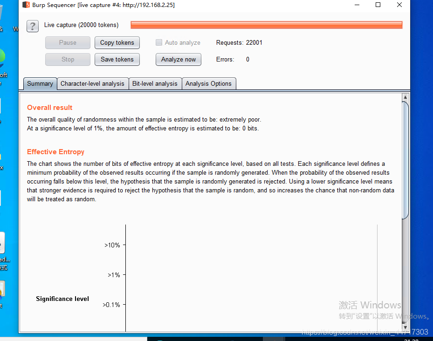Save tokens to file

[x=117, y=59]
